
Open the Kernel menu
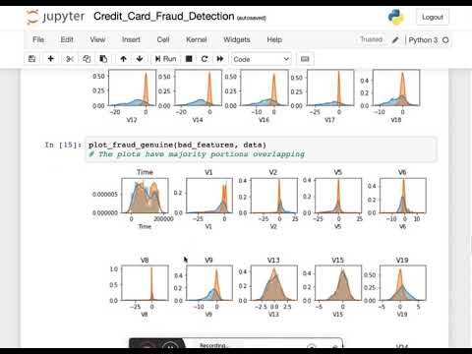pos(197,39)
